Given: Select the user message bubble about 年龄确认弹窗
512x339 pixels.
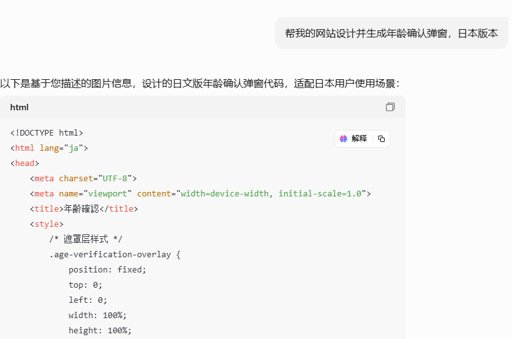Looking at the screenshot, I should click(391, 33).
